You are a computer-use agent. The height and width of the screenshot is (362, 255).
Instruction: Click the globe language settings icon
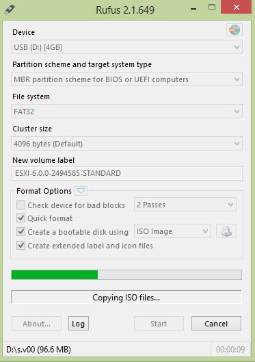tap(234, 30)
